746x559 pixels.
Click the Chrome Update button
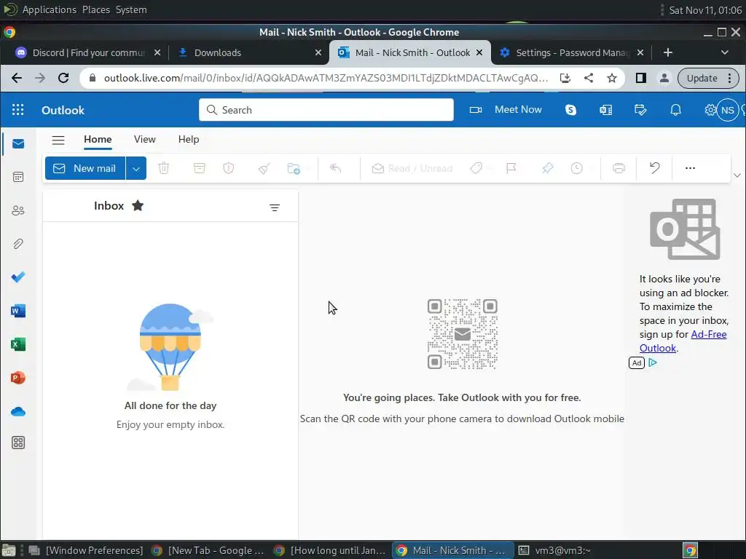[x=708, y=78]
